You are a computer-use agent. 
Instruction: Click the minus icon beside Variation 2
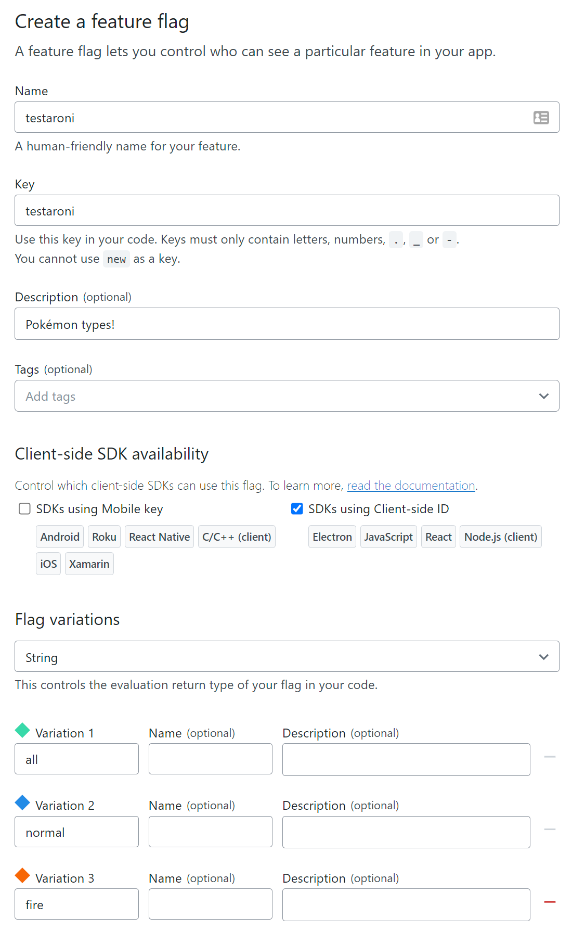coord(550,829)
